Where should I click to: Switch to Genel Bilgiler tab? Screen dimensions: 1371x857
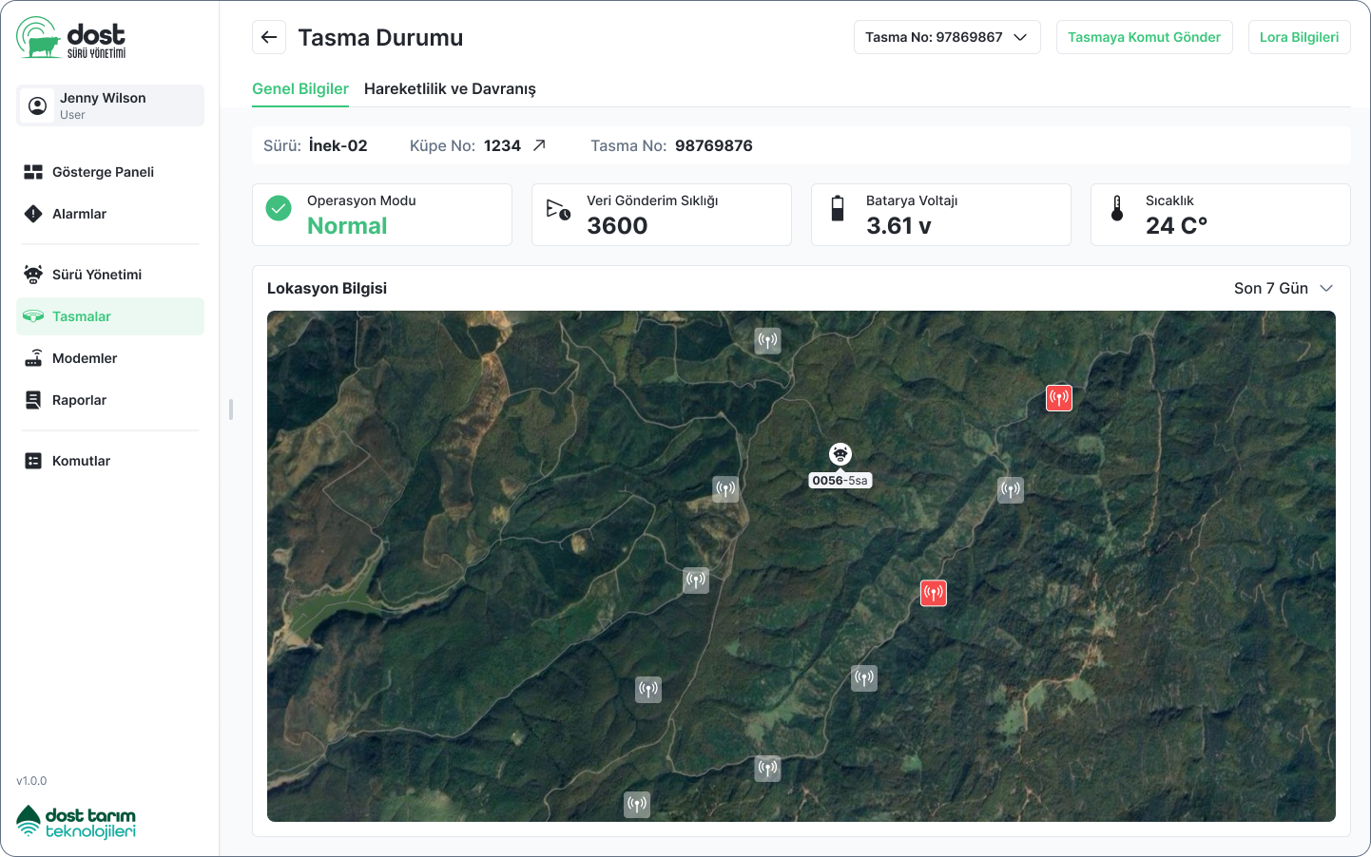point(300,88)
